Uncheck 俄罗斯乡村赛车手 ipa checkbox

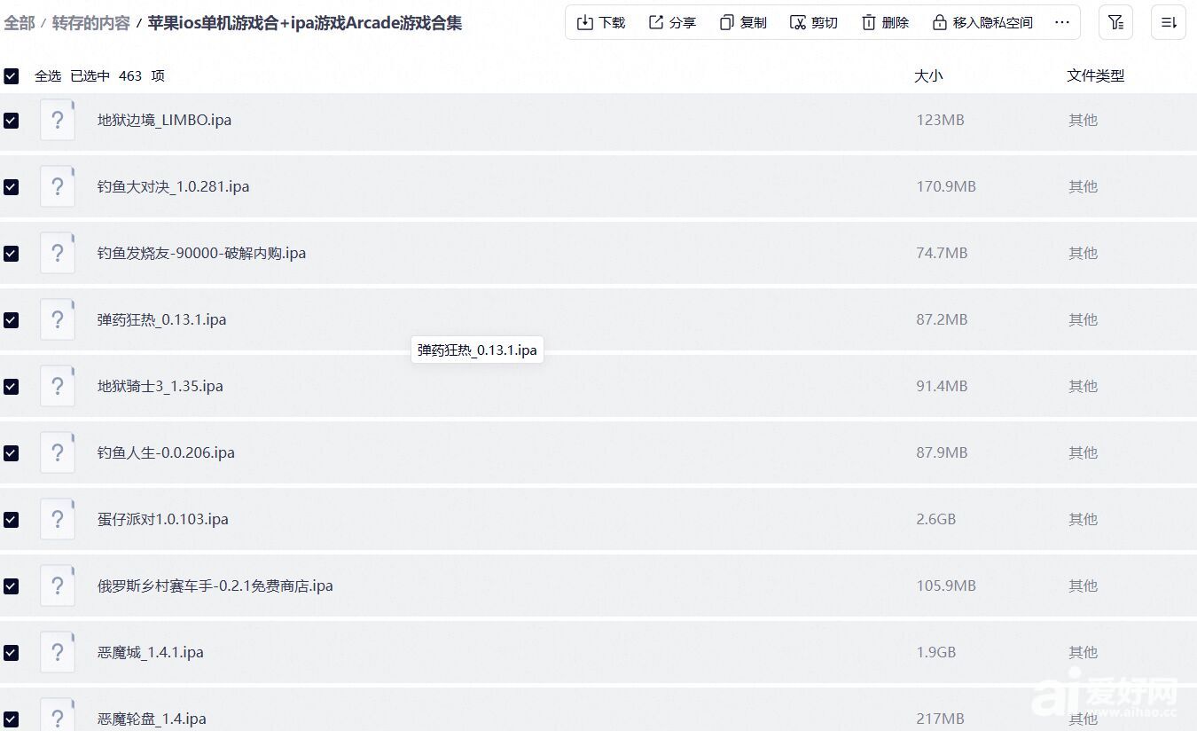(x=11, y=586)
